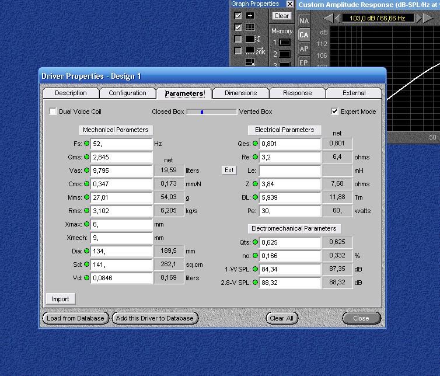
Task: Toggle the grid display checkbox
Action: [238, 27]
